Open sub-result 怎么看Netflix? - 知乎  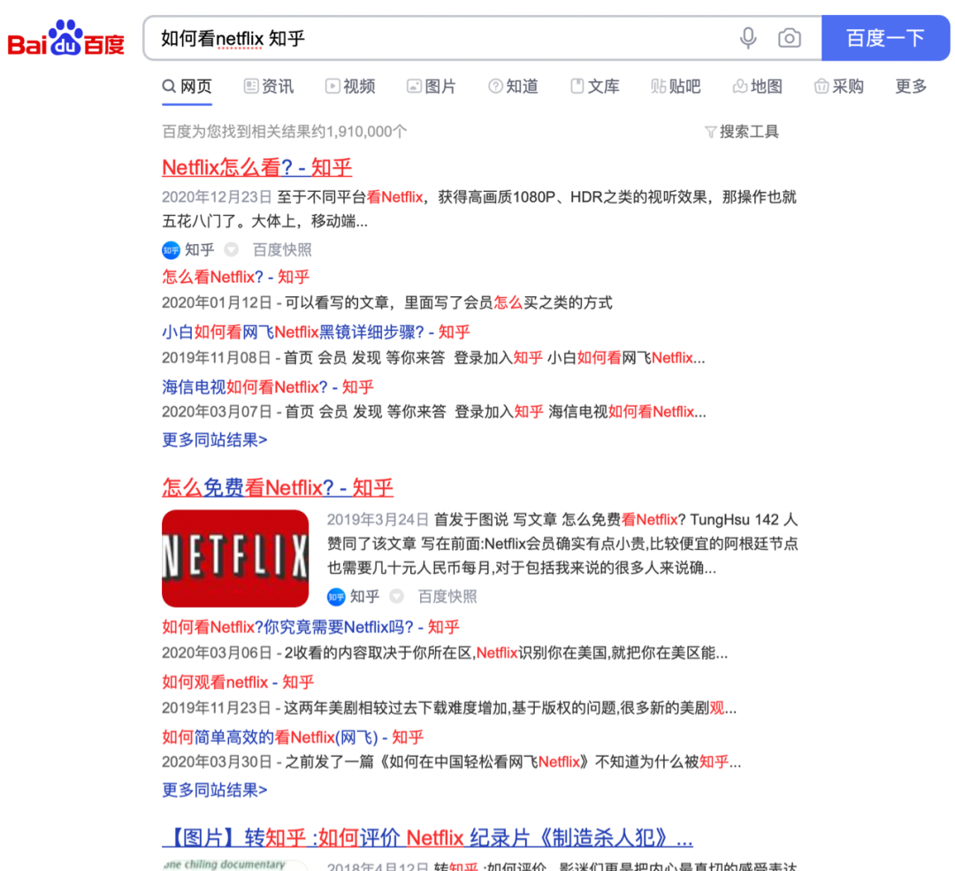[x=236, y=277]
